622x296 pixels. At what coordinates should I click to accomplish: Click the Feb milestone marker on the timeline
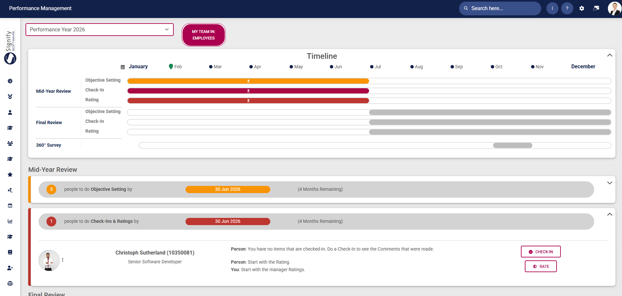pyautogui.click(x=171, y=66)
